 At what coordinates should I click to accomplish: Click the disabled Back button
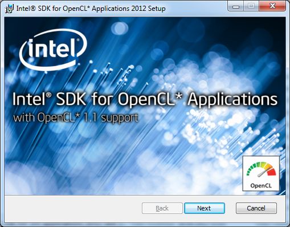162,208
